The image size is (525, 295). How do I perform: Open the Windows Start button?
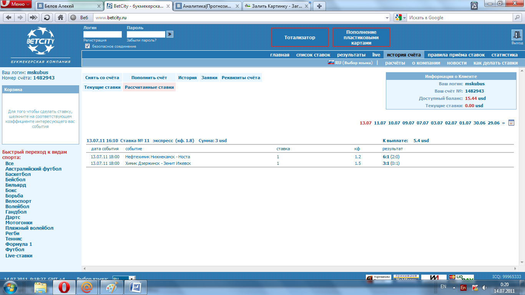[10, 287]
